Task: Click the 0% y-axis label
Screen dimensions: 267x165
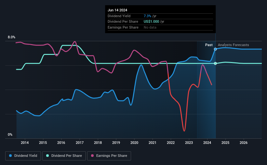Action: click(10, 134)
